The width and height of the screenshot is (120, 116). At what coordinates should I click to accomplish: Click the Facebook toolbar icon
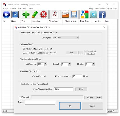[102, 14]
